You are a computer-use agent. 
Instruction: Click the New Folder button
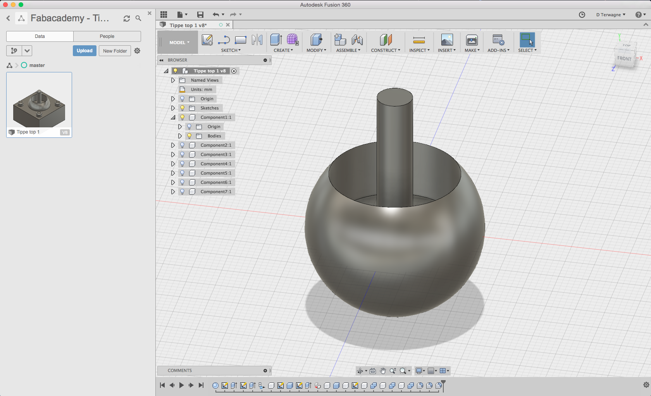click(x=115, y=51)
